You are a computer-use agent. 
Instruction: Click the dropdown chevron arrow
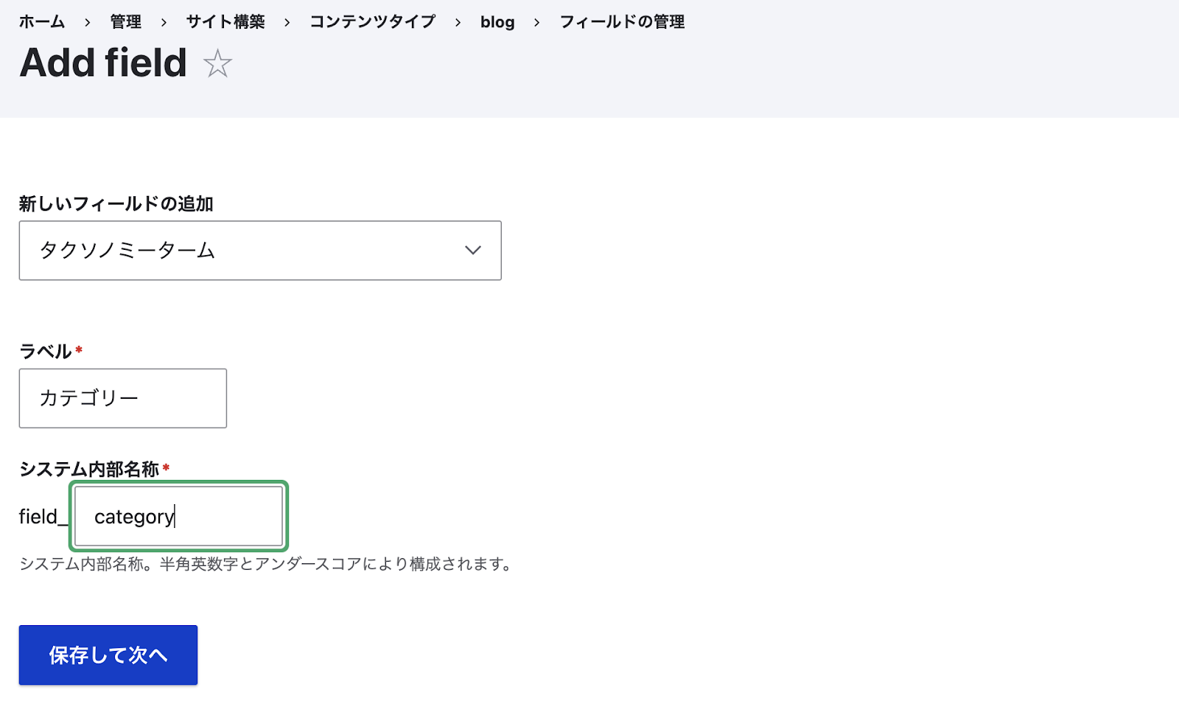(x=472, y=251)
